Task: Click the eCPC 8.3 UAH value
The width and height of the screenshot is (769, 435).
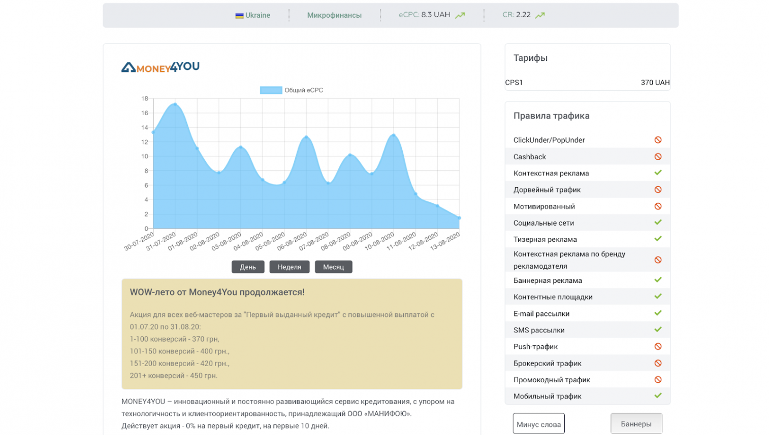Action: [435, 15]
